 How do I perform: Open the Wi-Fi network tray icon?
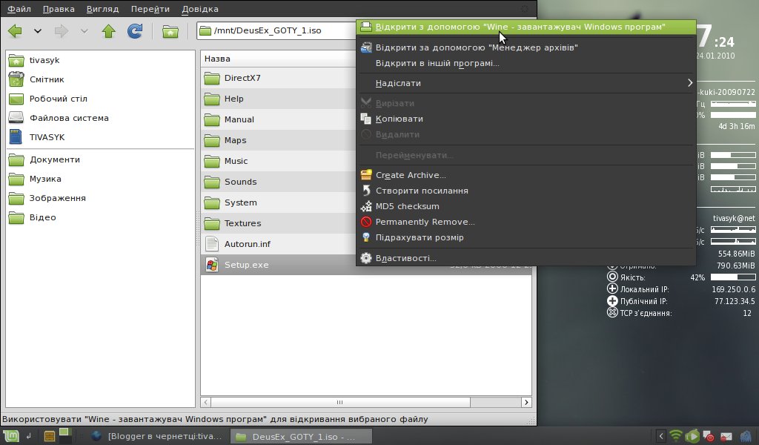click(676, 436)
